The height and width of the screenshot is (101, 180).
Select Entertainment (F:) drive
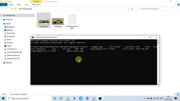(x=13, y=59)
